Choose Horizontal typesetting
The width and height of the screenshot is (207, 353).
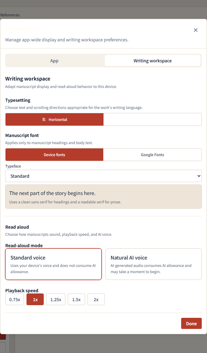click(x=55, y=119)
